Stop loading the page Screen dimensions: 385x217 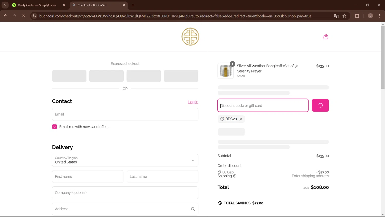point(23,16)
